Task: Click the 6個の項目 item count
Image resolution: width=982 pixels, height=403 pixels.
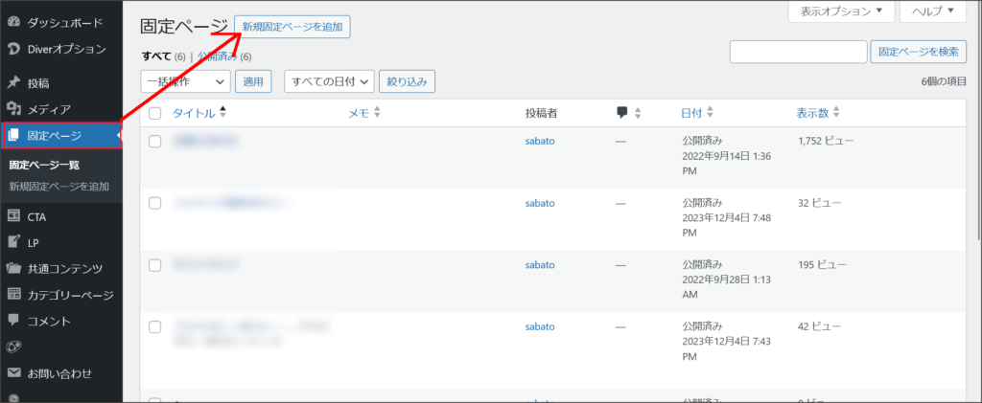Action: coord(944,81)
